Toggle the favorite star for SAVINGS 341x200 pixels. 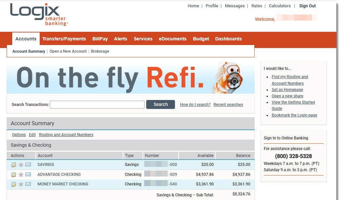click(x=21, y=165)
